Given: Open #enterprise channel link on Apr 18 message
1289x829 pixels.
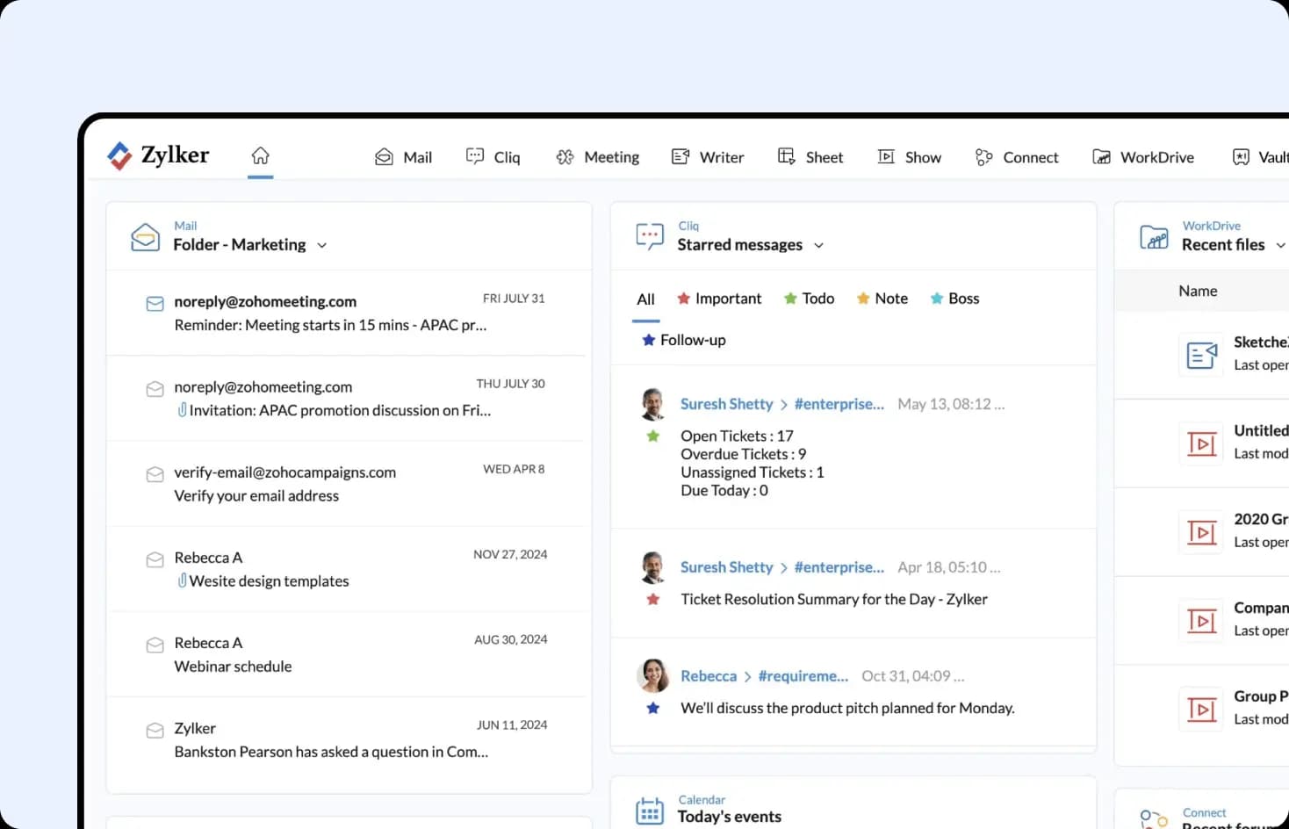Looking at the screenshot, I should pyautogui.click(x=839, y=567).
